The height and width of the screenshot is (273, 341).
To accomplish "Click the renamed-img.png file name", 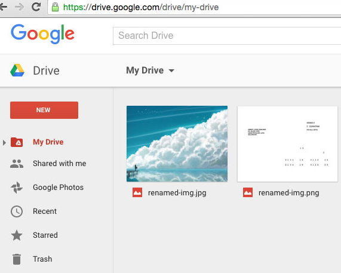I will tap(288, 193).
